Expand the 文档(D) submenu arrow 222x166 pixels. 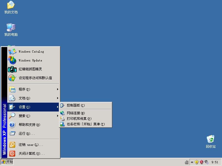58,98
